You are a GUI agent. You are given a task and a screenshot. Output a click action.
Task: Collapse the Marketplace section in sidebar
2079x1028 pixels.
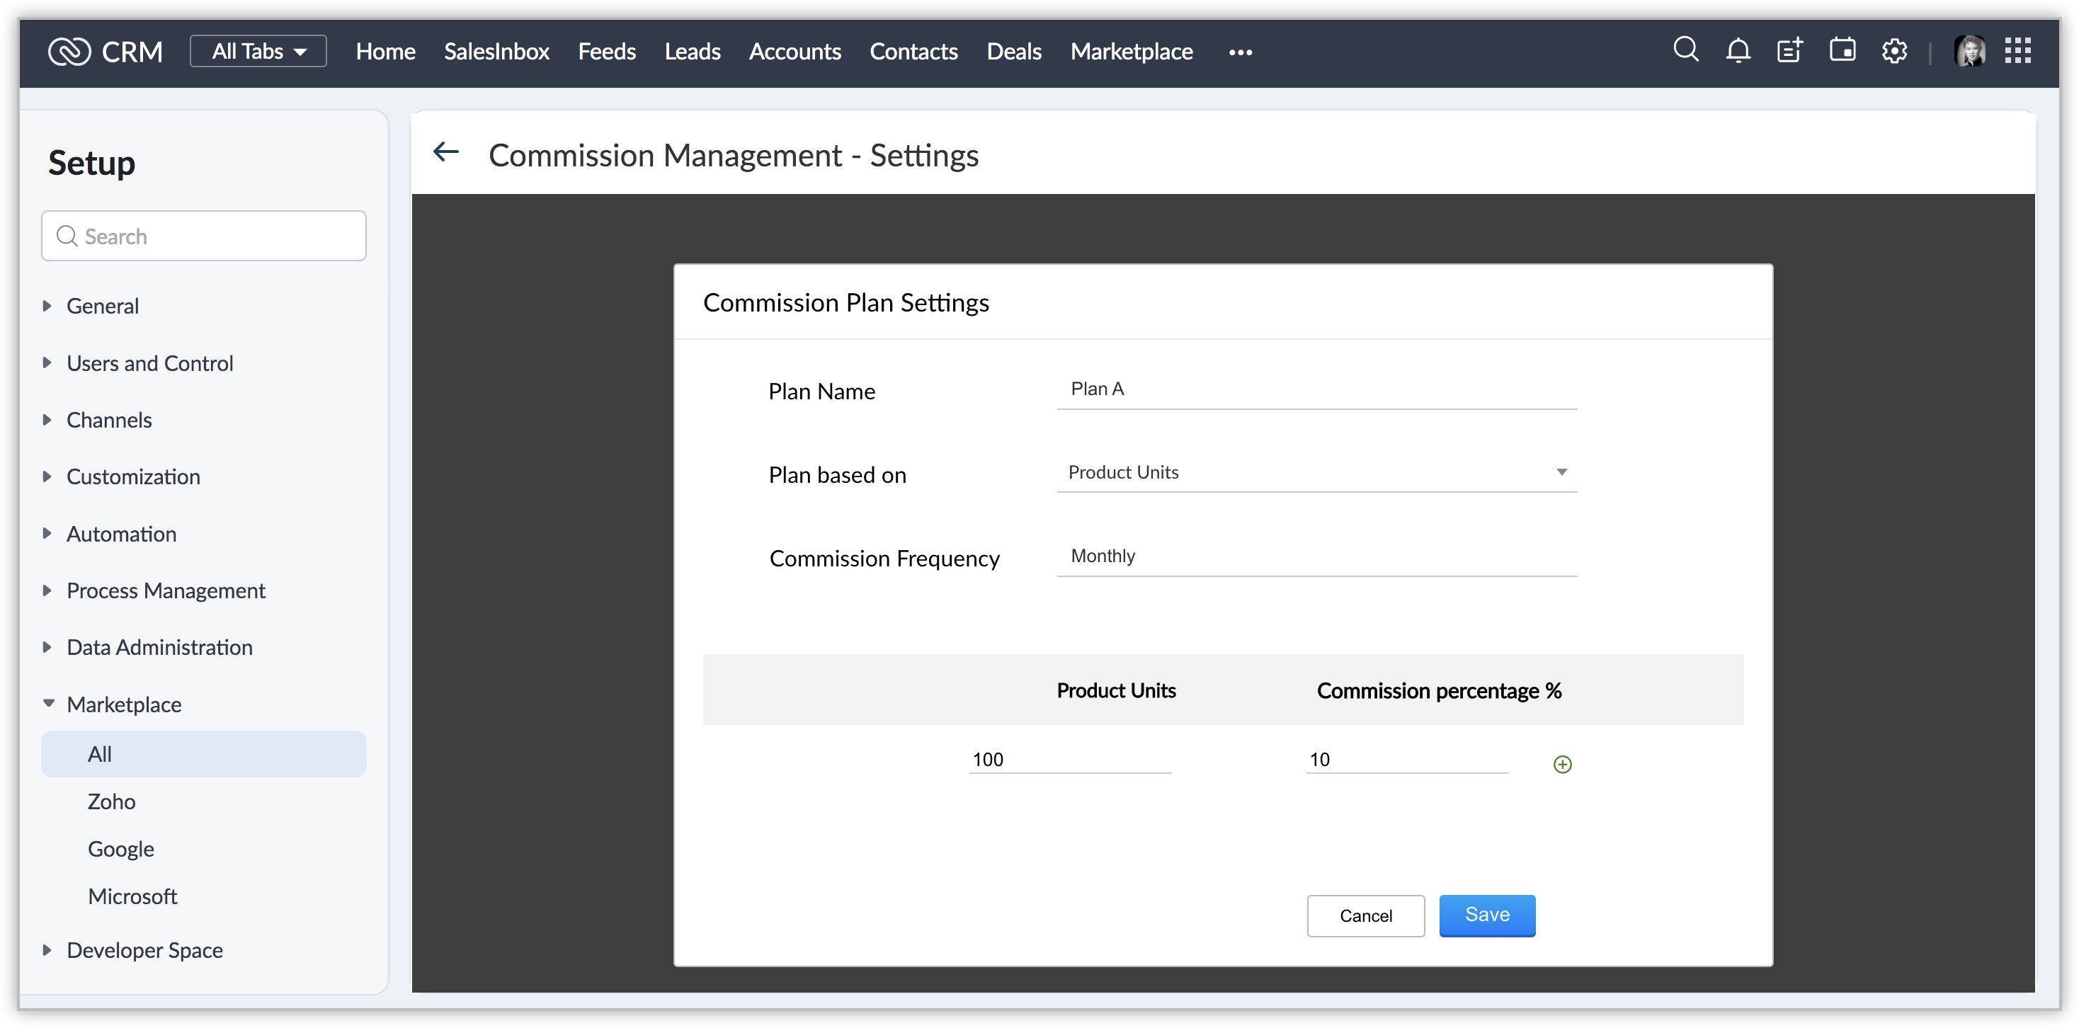coord(123,704)
